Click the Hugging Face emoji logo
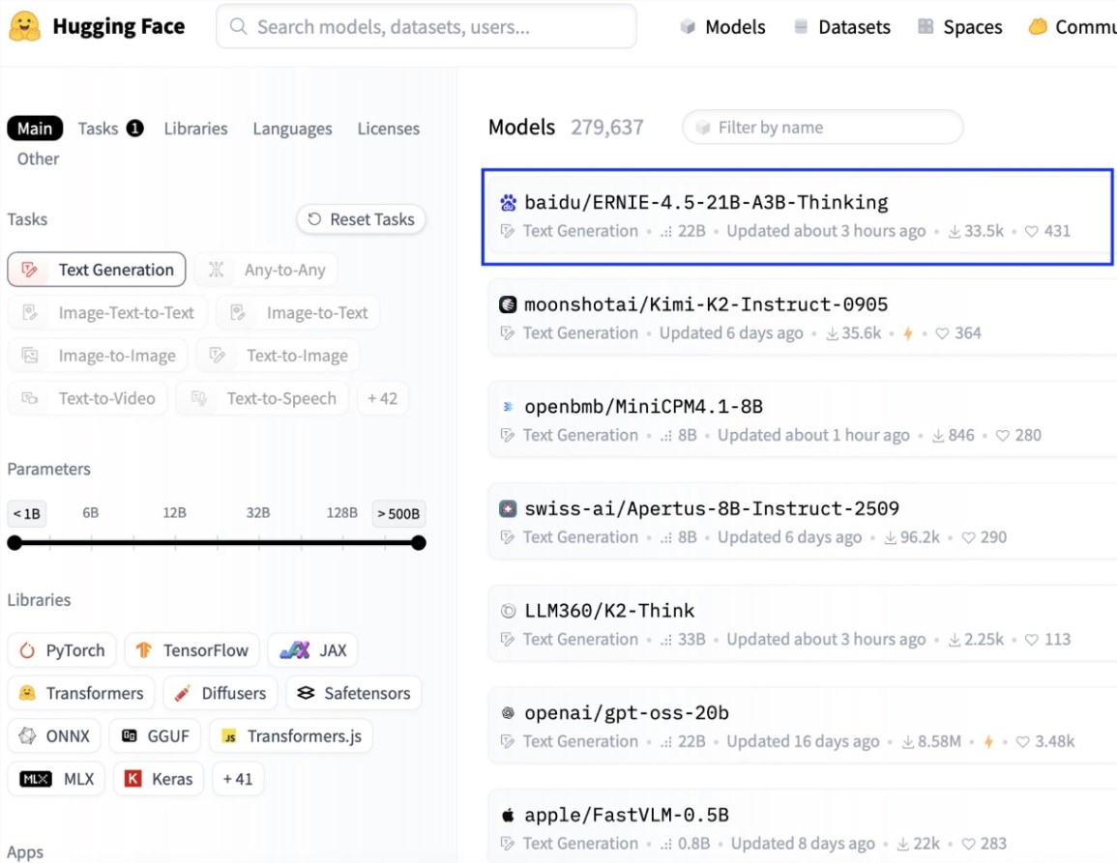This screenshot has width=1117, height=863. [x=24, y=27]
